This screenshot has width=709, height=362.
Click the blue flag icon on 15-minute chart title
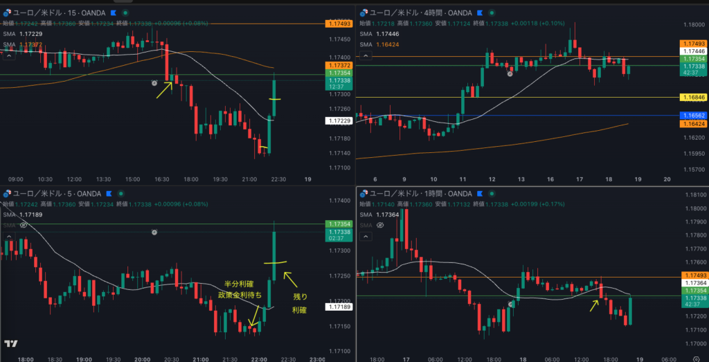(112, 13)
